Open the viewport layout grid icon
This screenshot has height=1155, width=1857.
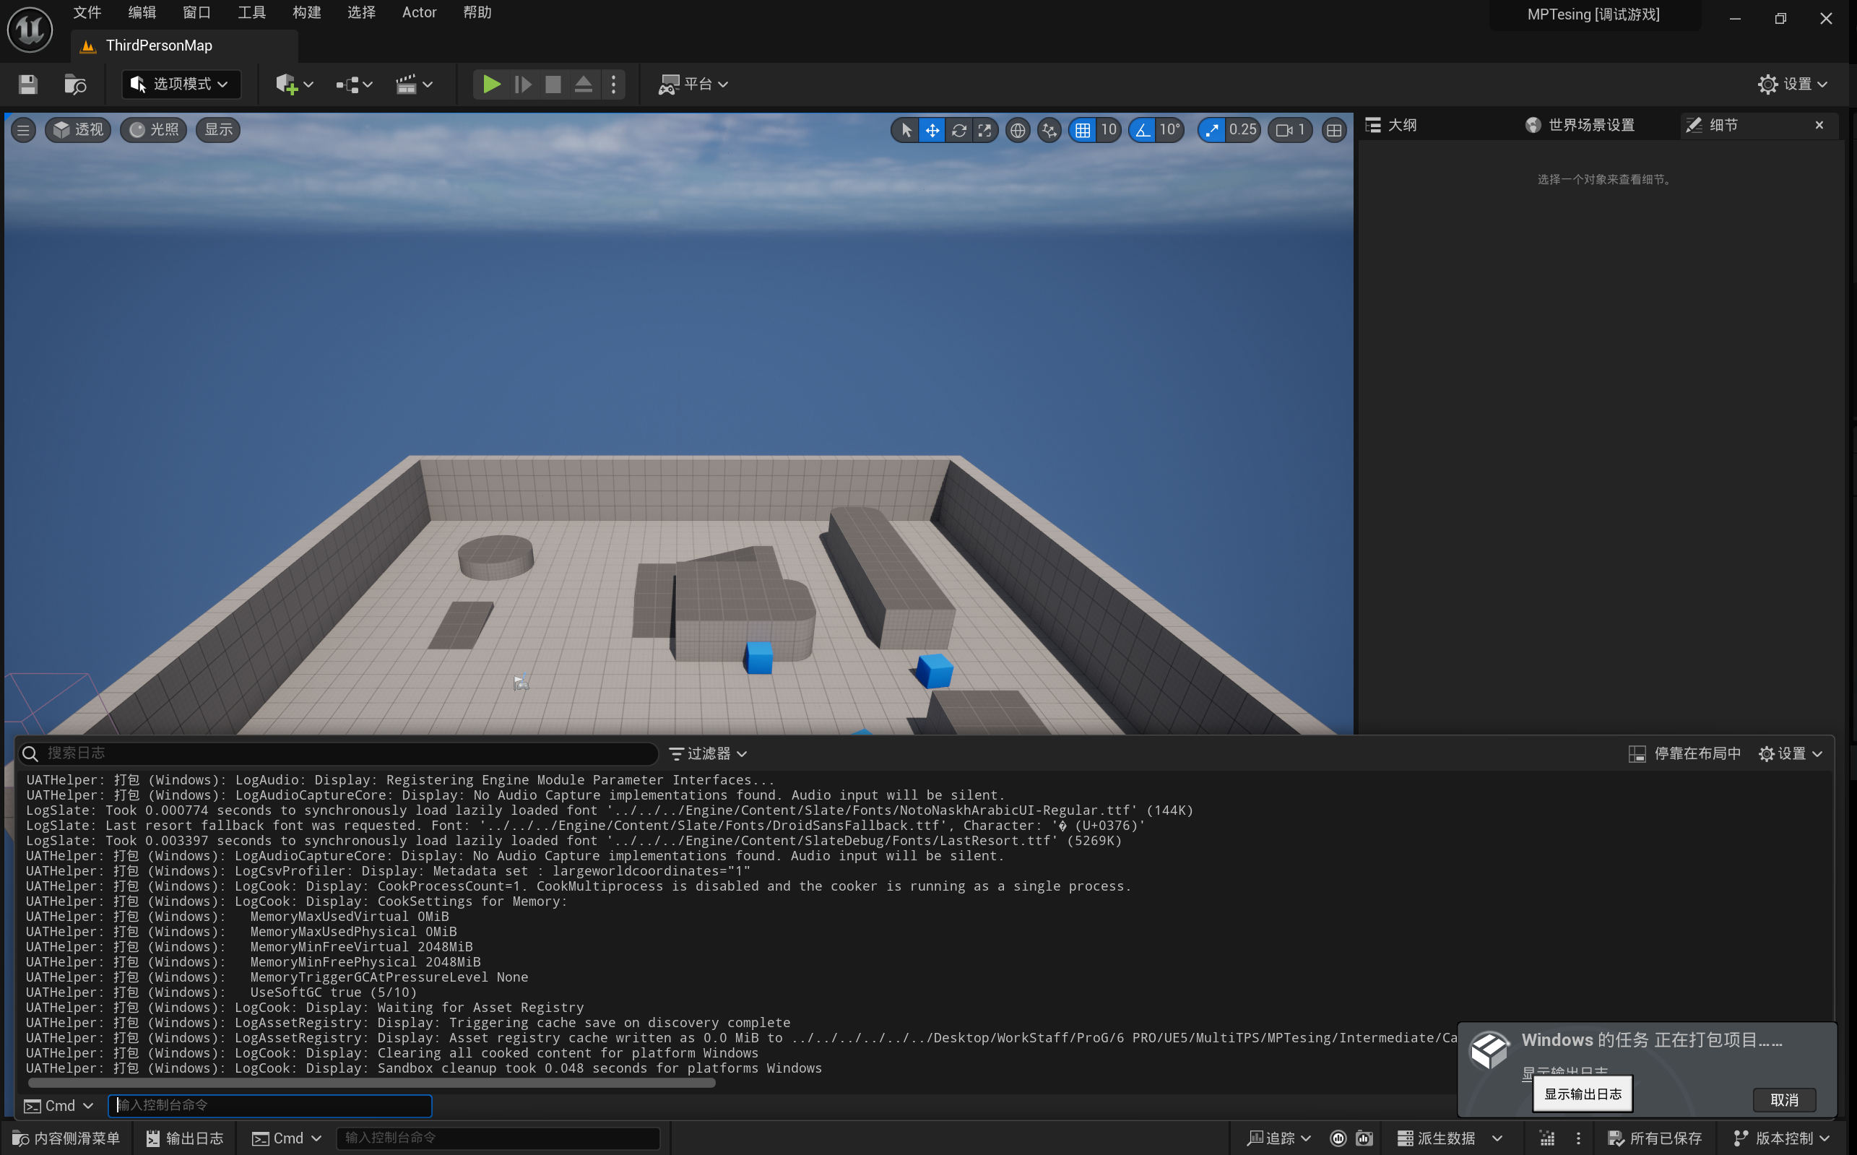pyautogui.click(x=1334, y=130)
